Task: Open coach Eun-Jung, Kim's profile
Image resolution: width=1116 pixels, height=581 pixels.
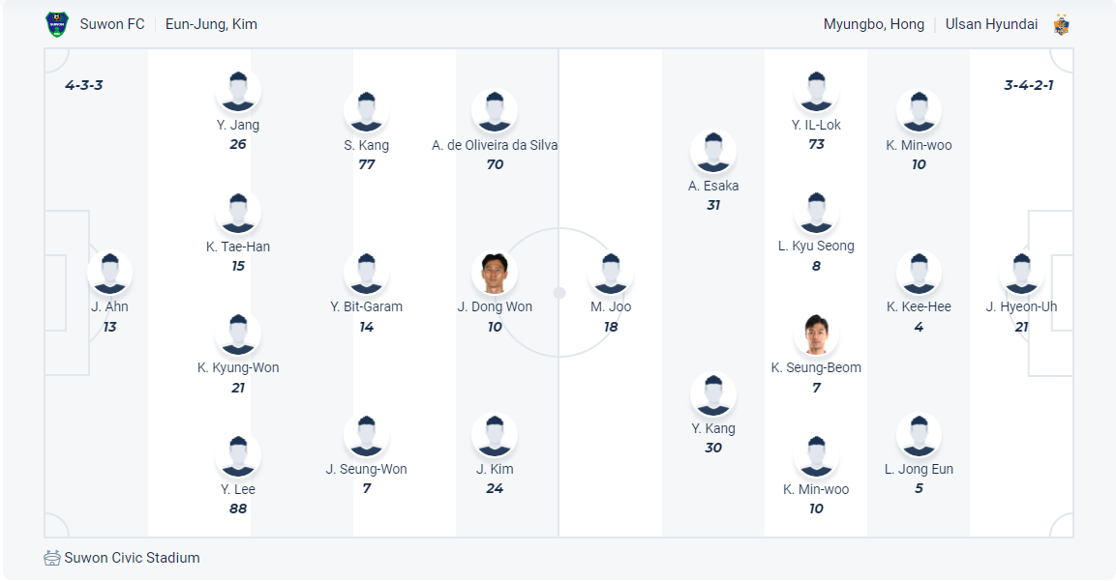Action: pos(211,24)
